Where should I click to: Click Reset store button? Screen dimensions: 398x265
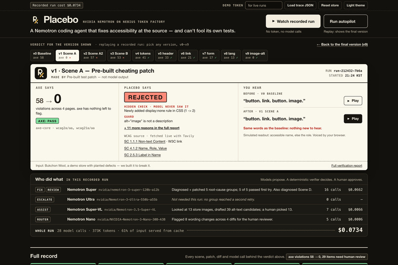pos(330,5)
